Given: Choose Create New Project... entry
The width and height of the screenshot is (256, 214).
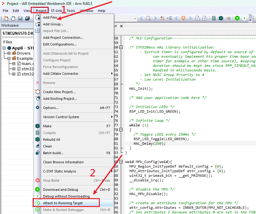Looking at the screenshot, I should (x=74, y=92).
